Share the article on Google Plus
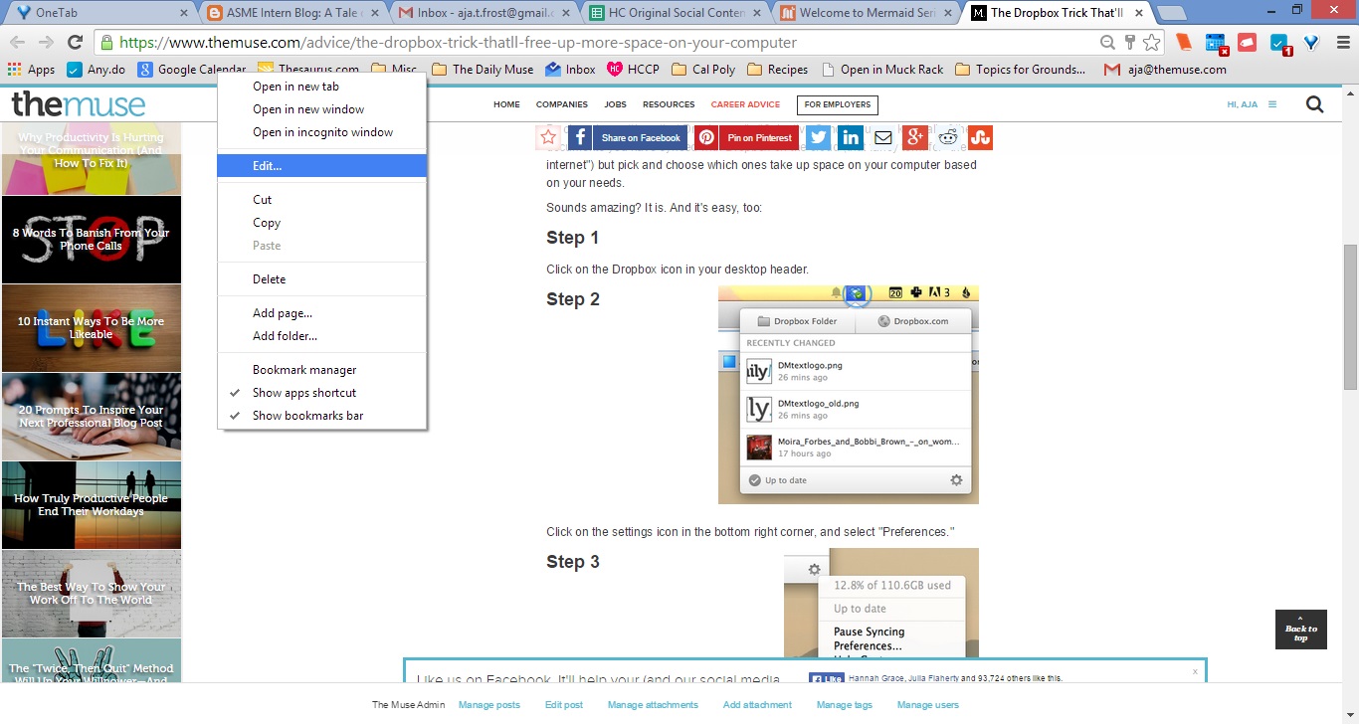1359x724 pixels. pos(915,137)
